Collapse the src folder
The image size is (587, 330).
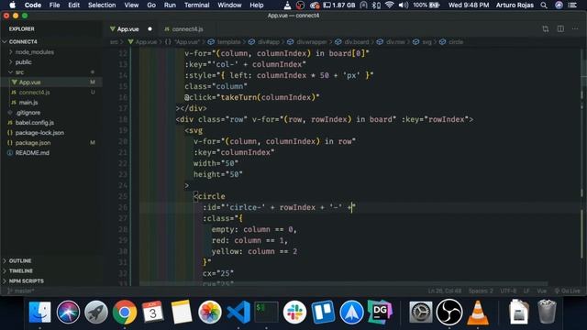[x=19, y=72]
